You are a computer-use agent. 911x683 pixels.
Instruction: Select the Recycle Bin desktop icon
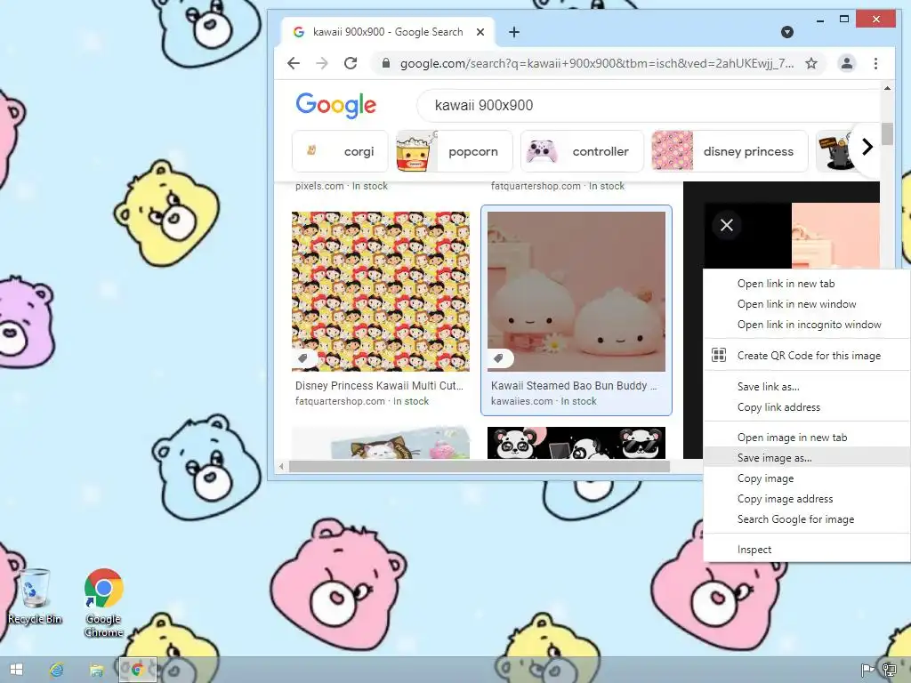35,597
